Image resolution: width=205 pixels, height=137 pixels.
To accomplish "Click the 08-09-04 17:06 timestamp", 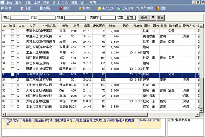I will click(149, 120).
